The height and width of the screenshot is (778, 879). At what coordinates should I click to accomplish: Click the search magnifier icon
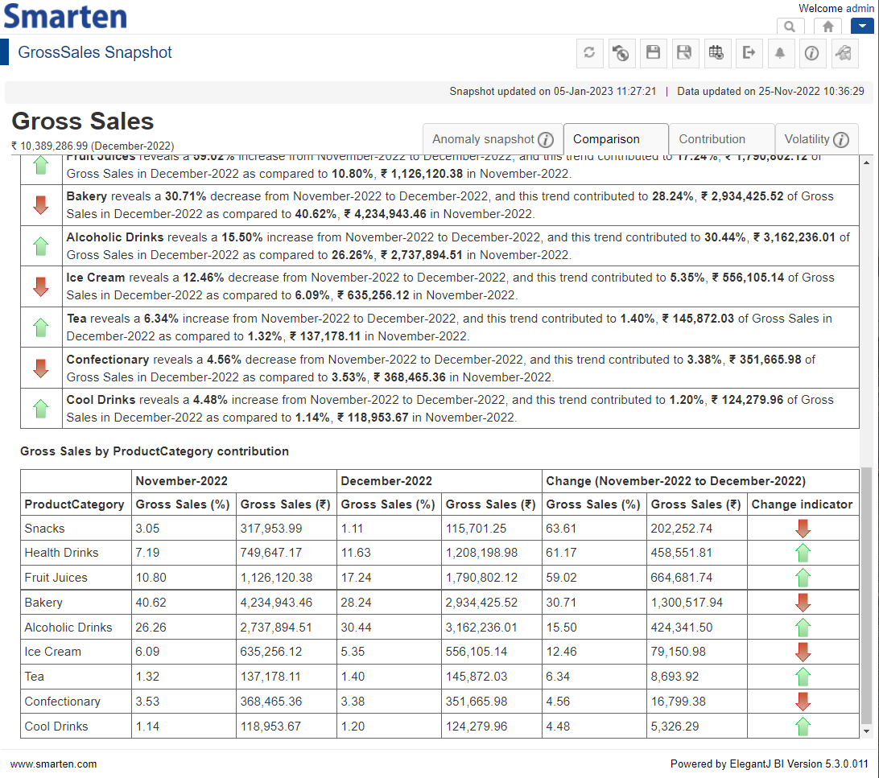point(790,27)
